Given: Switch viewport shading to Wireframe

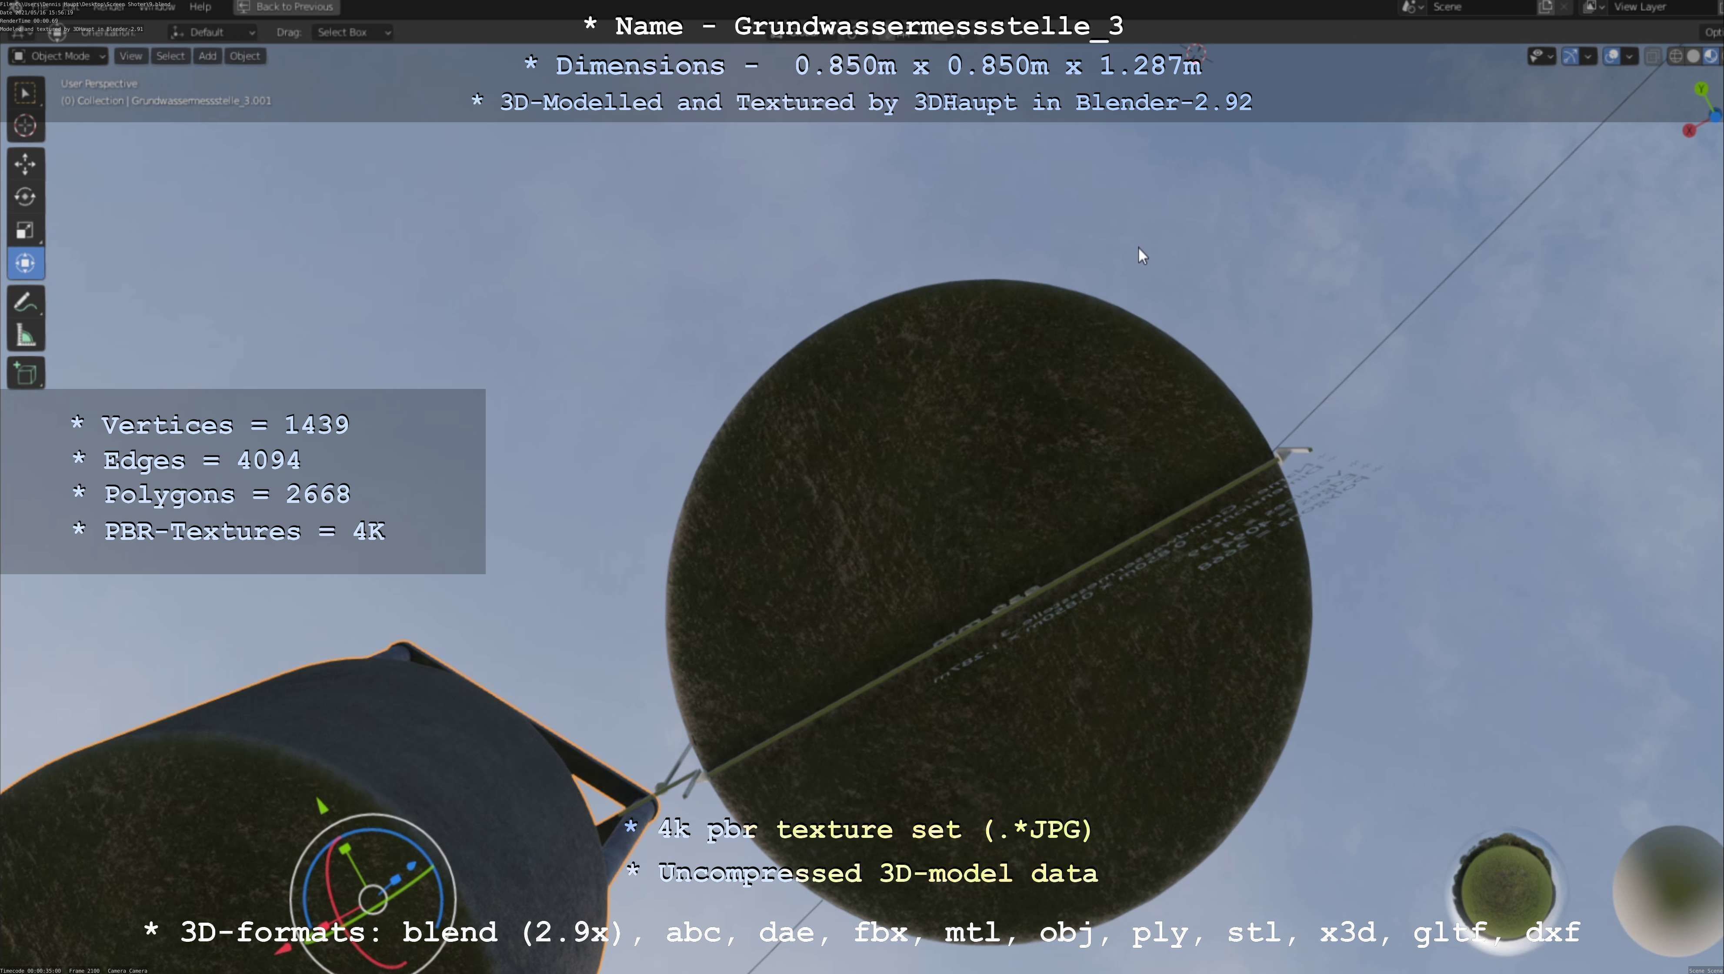Looking at the screenshot, I should 1676,56.
